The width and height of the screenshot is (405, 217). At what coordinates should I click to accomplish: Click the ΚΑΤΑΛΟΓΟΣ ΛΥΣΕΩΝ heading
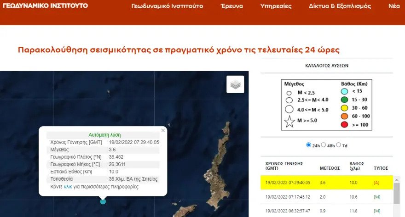(327, 66)
